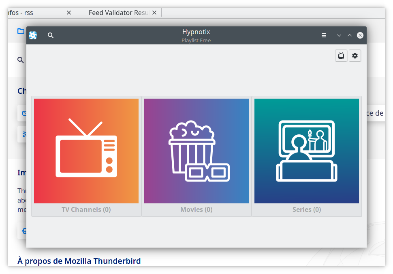Click the "TV Channels (0)" label
Viewport: 393px width, 274px height.
(86, 210)
